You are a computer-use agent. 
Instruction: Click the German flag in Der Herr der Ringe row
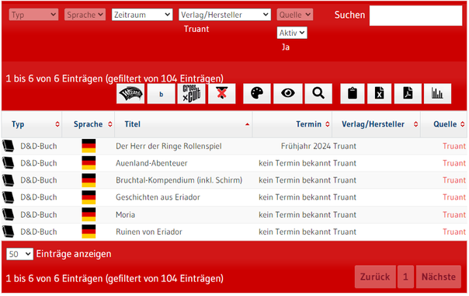click(89, 146)
